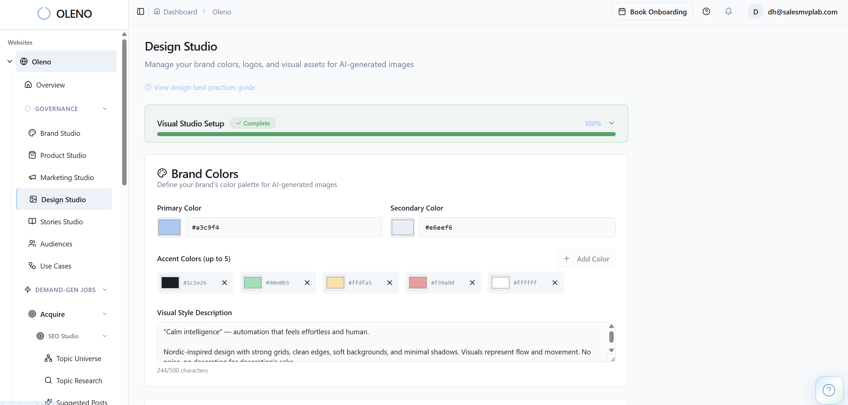Delete the #ffffff accent color
This screenshot has height=405, width=848.
[555, 283]
